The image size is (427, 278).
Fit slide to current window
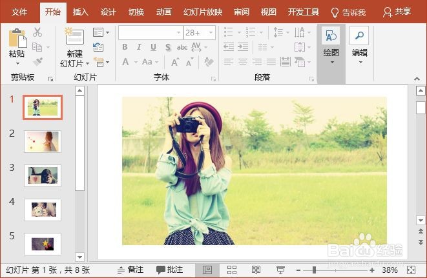[x=411, y=270]
